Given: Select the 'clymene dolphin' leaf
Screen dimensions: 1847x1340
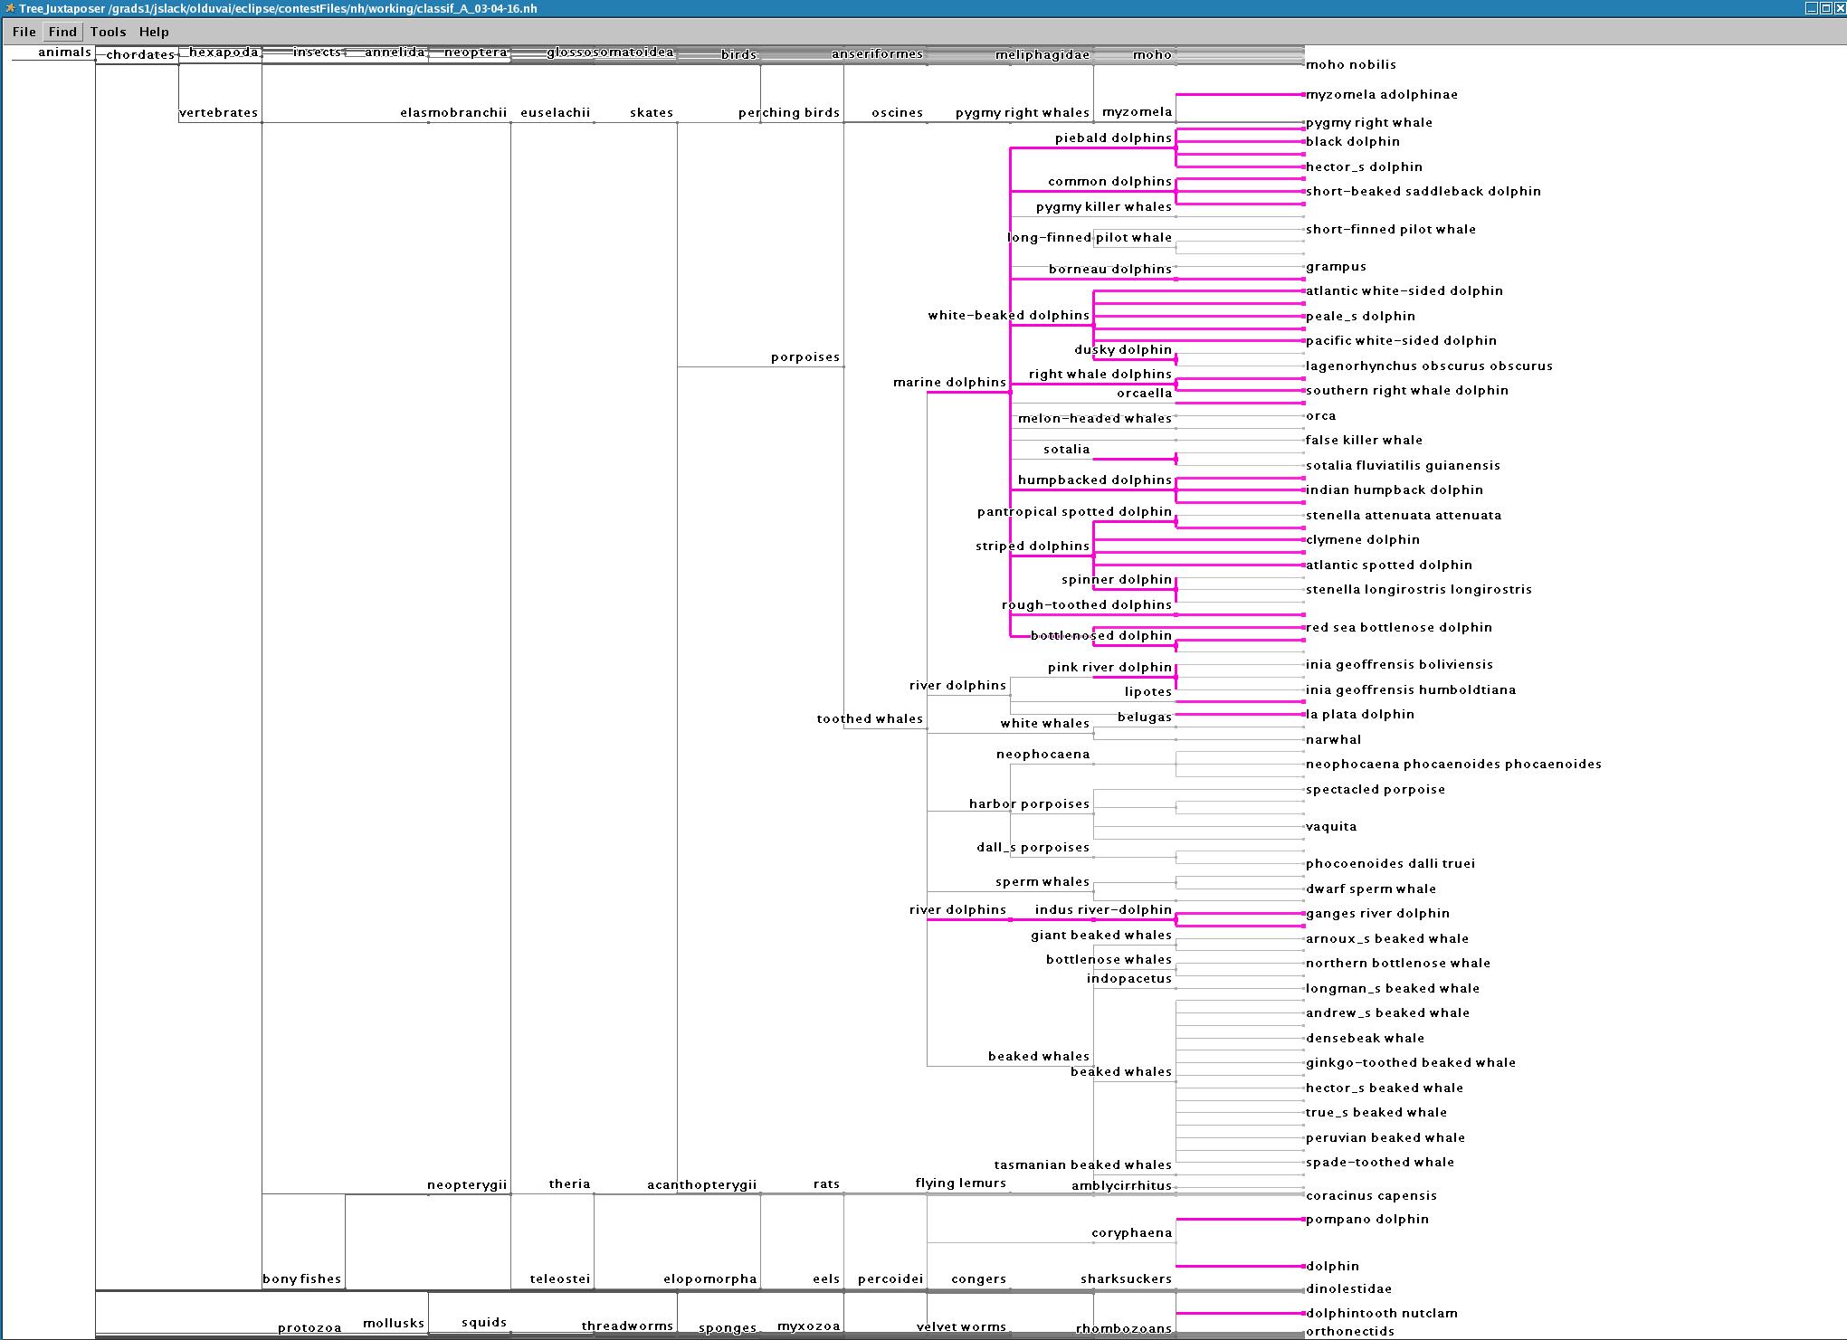Looking at the screenshot, I should pyautogui.click(x=1363, y=540).
